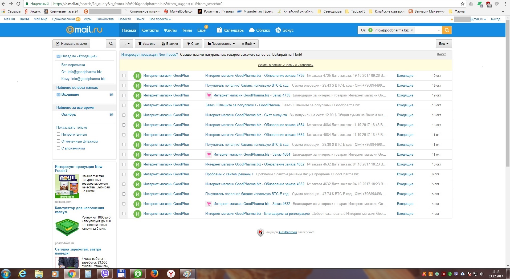Remove info@goodpharma.biz filter with the x
The image size is (510, 279).
pyautogui.click(x=412, y=30)
